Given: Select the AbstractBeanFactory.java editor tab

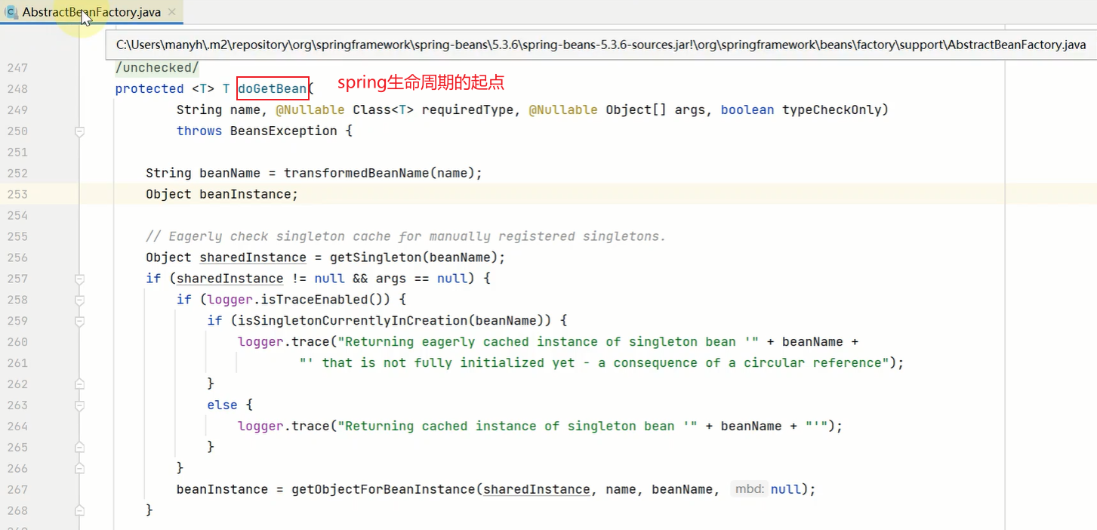Looking at the screenshot, I should point(89,12).
